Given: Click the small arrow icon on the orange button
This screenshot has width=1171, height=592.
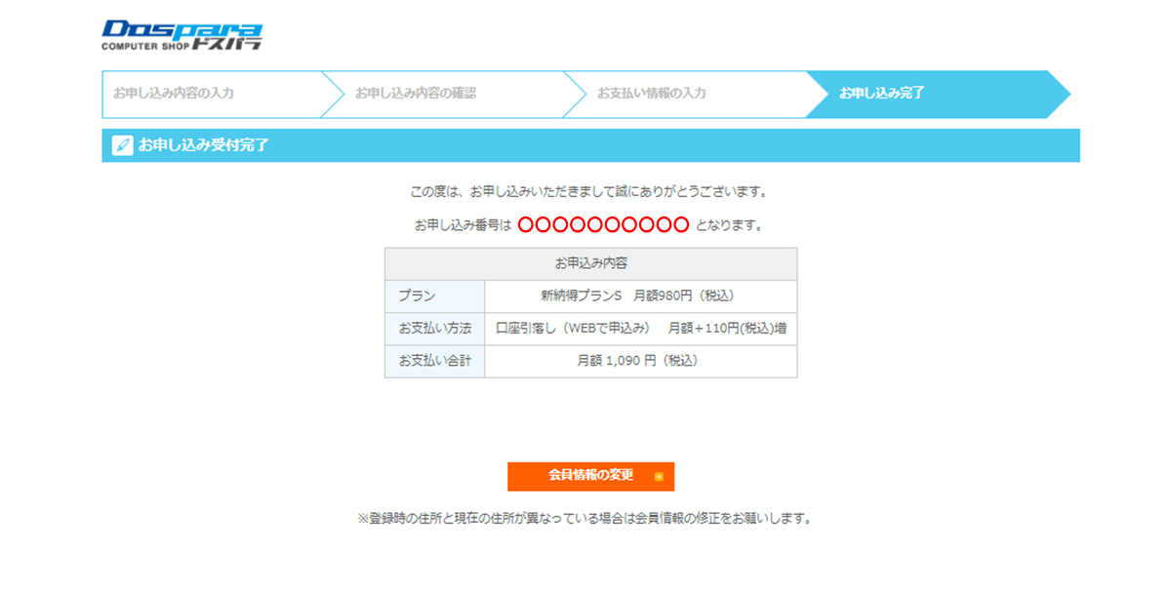Looking at the screenshot, I should (x=659, y=477).
